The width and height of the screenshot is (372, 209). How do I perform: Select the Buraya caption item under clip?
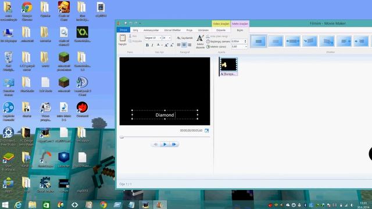[x=228, y=74]
